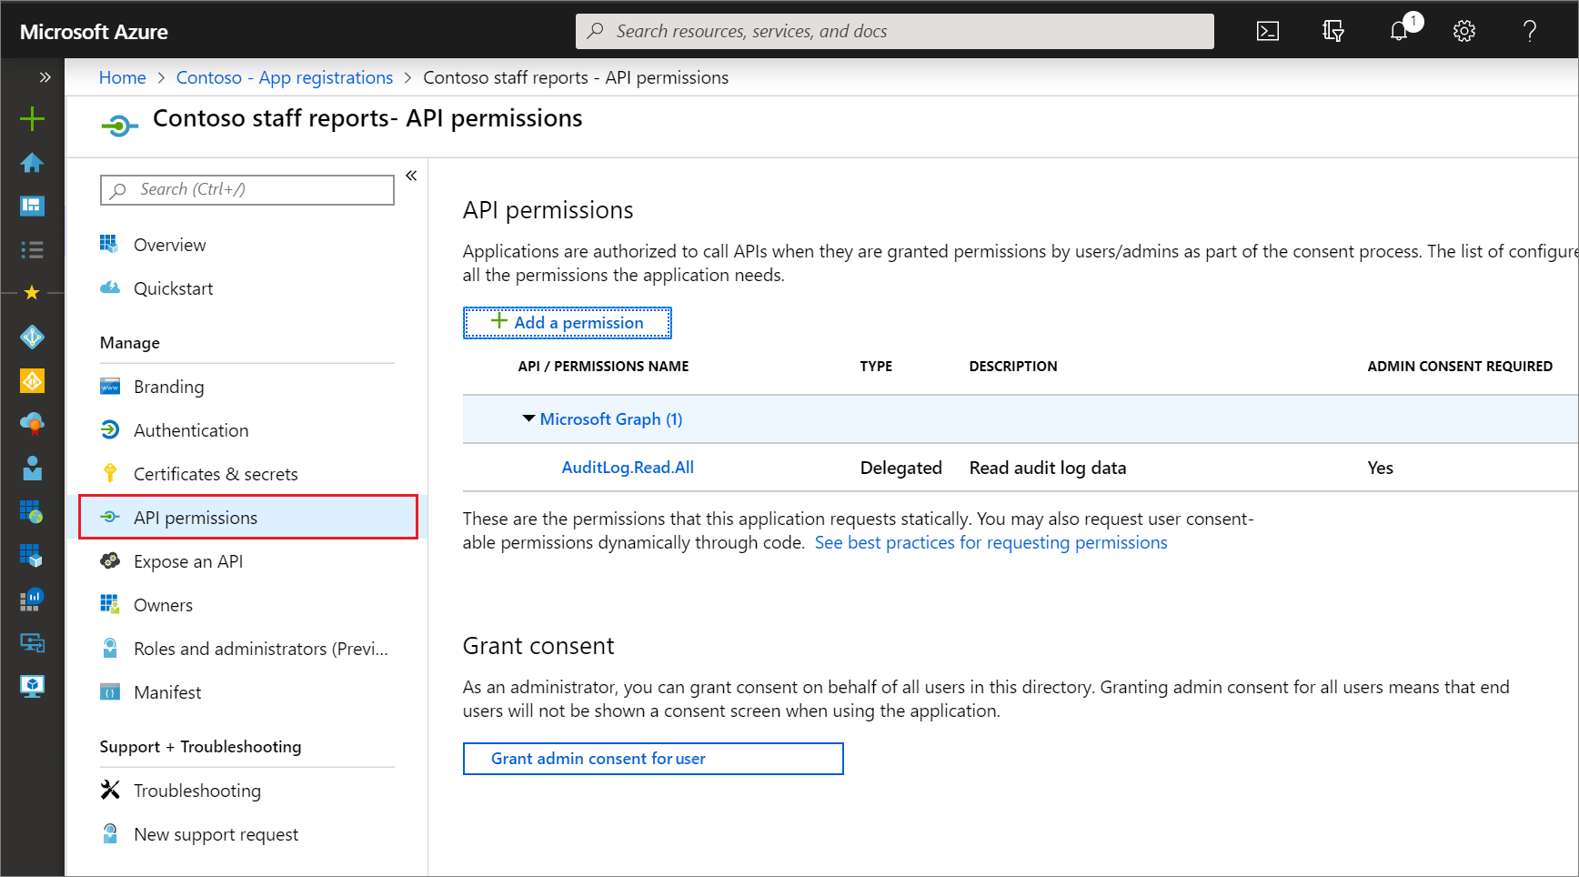Expand the left portal sidebar chevrons
This screenshot has height=877, width=1579.
(x=45, y=78)
